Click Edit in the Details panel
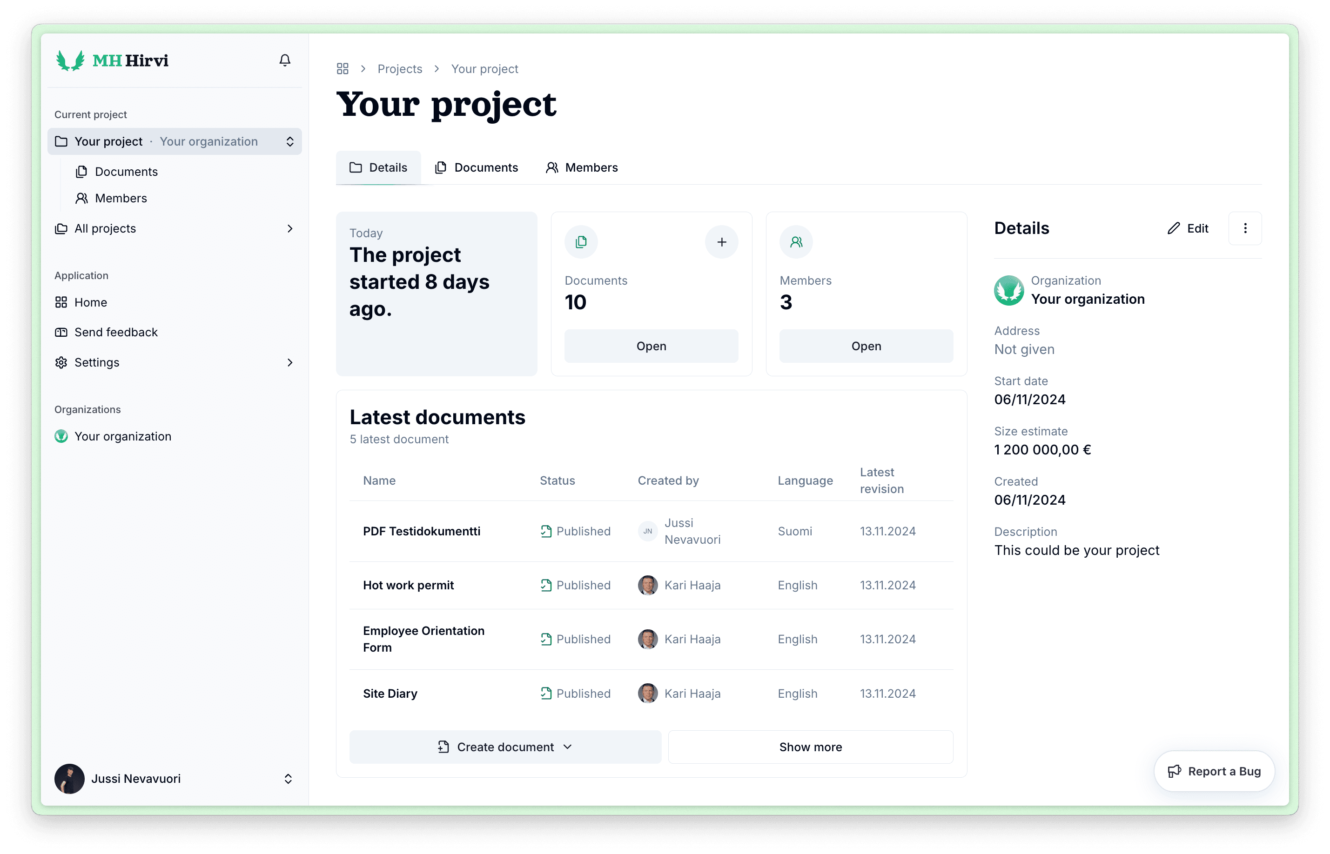 tap(1188, 228)
